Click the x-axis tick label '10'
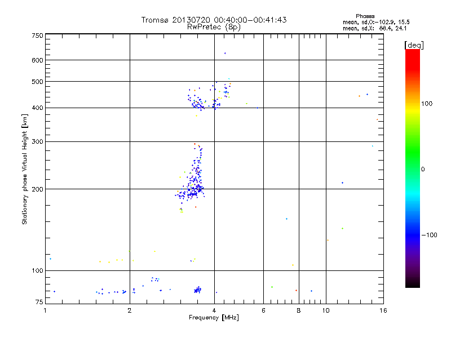This screenshot has width=451, height=338. tap(326, 310)
